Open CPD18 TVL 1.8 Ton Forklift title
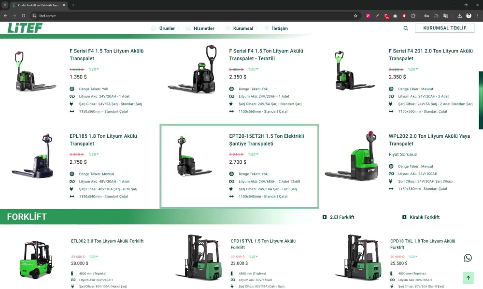 click(423, 244)
